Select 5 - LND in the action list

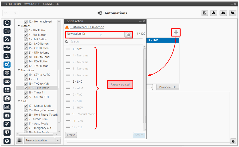tap(77, 81)
